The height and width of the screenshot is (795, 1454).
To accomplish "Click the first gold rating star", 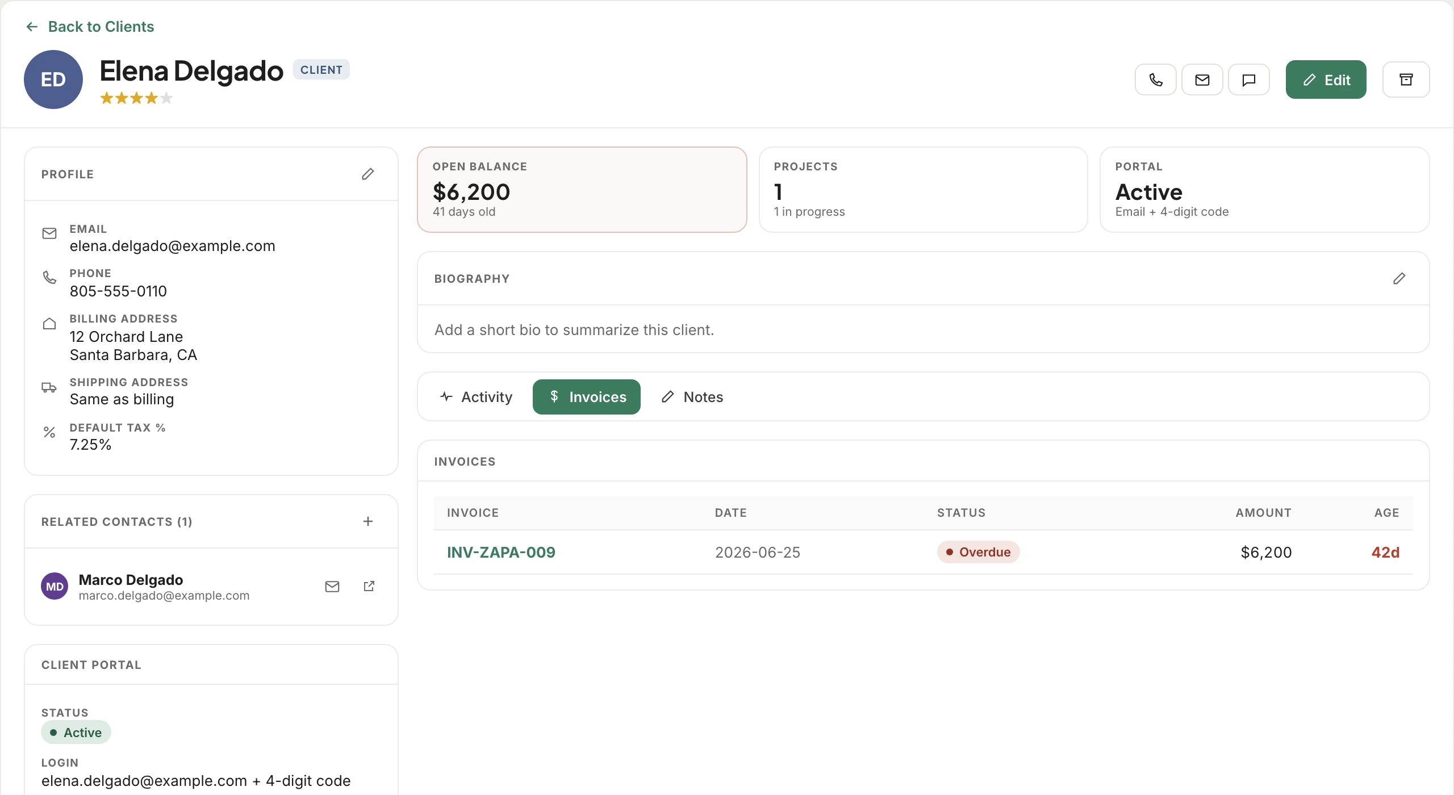I will 107,98.
